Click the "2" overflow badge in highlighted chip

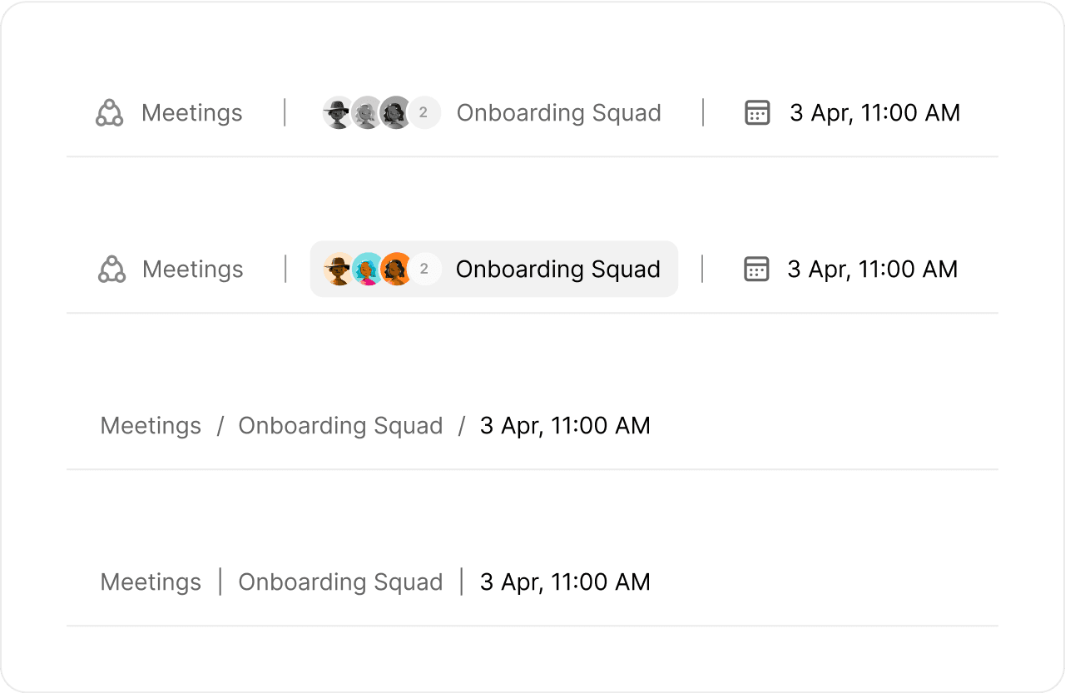click(424, 270)
